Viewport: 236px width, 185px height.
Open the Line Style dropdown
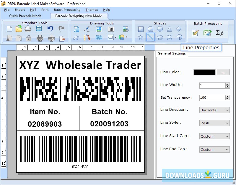pos(214,123)
